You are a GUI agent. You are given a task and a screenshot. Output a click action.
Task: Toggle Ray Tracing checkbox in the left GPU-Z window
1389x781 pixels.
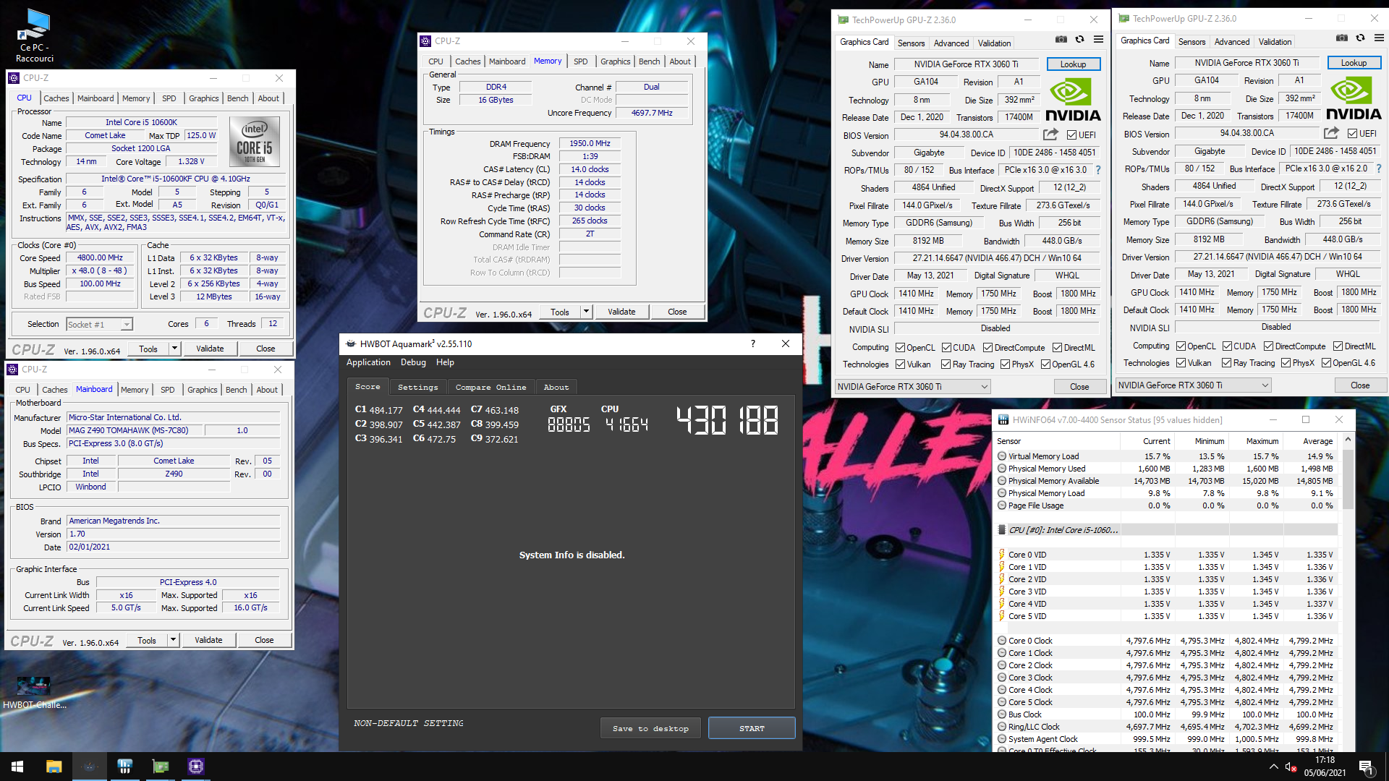(946, 364)
